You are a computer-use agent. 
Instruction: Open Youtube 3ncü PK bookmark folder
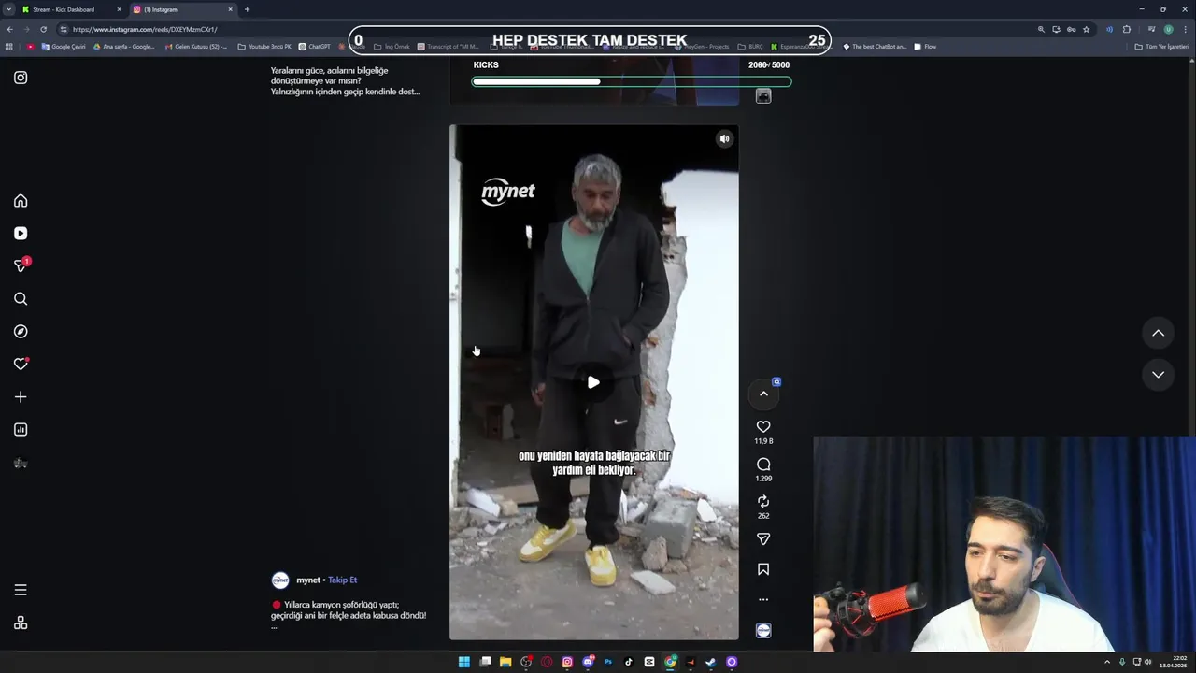pos(264,47)
